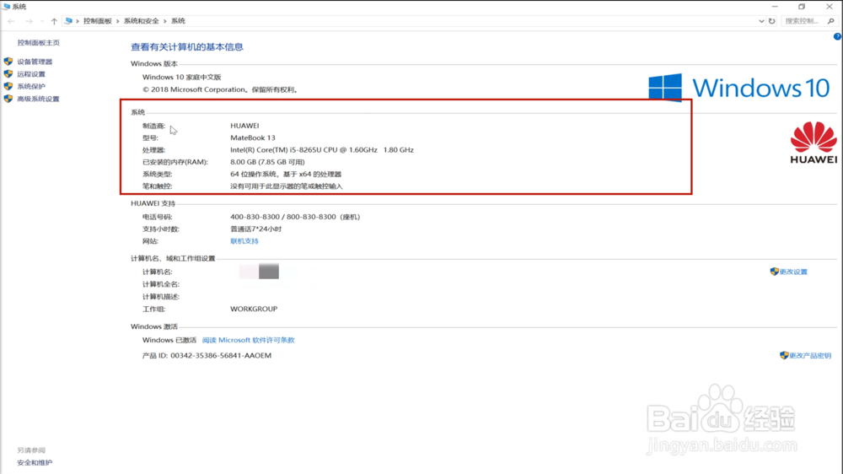This screenshot has width=843, height=474.
Task: Click shield icon beside 远程设置
Action: point(8,73)
